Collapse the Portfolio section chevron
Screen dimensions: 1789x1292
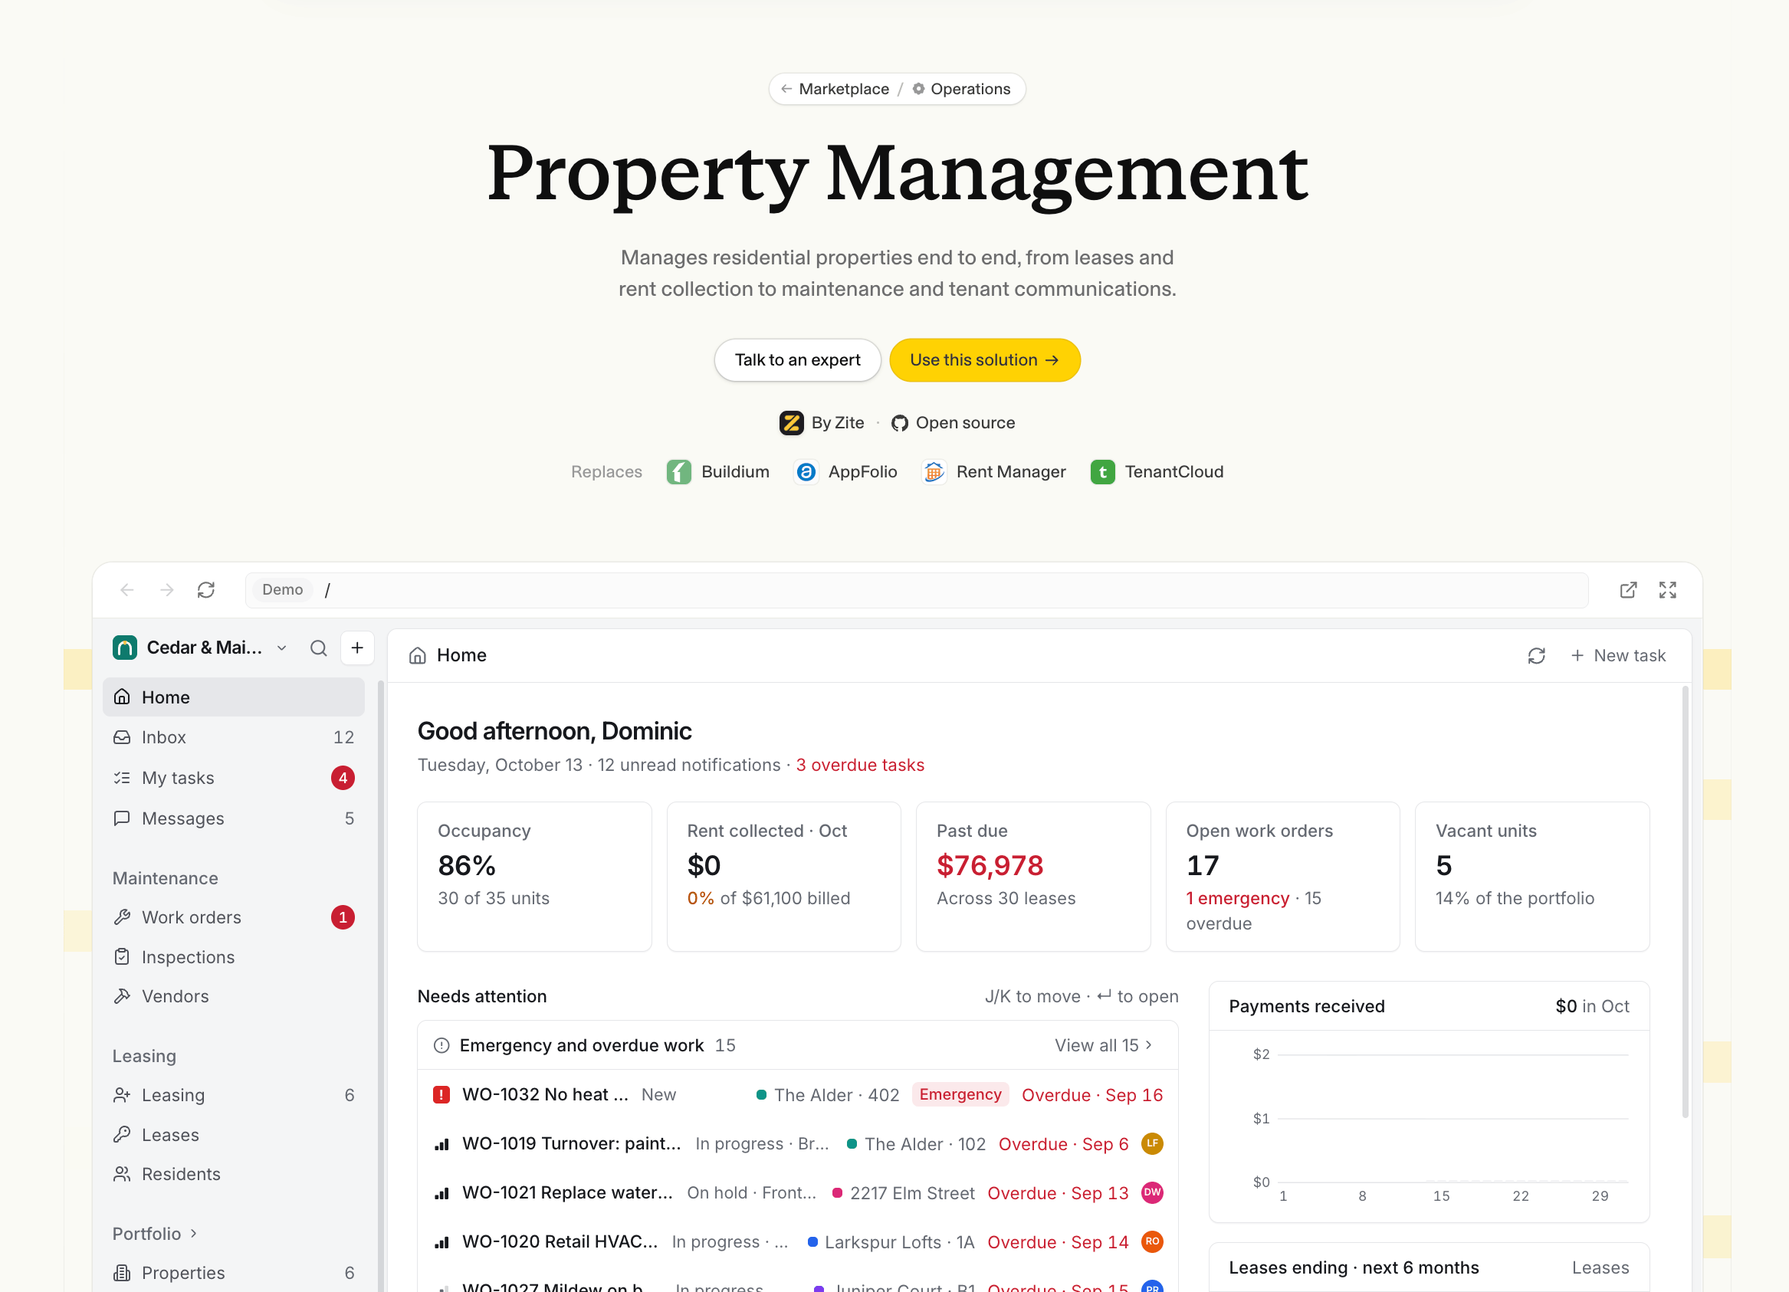(x=194, y=1234)
